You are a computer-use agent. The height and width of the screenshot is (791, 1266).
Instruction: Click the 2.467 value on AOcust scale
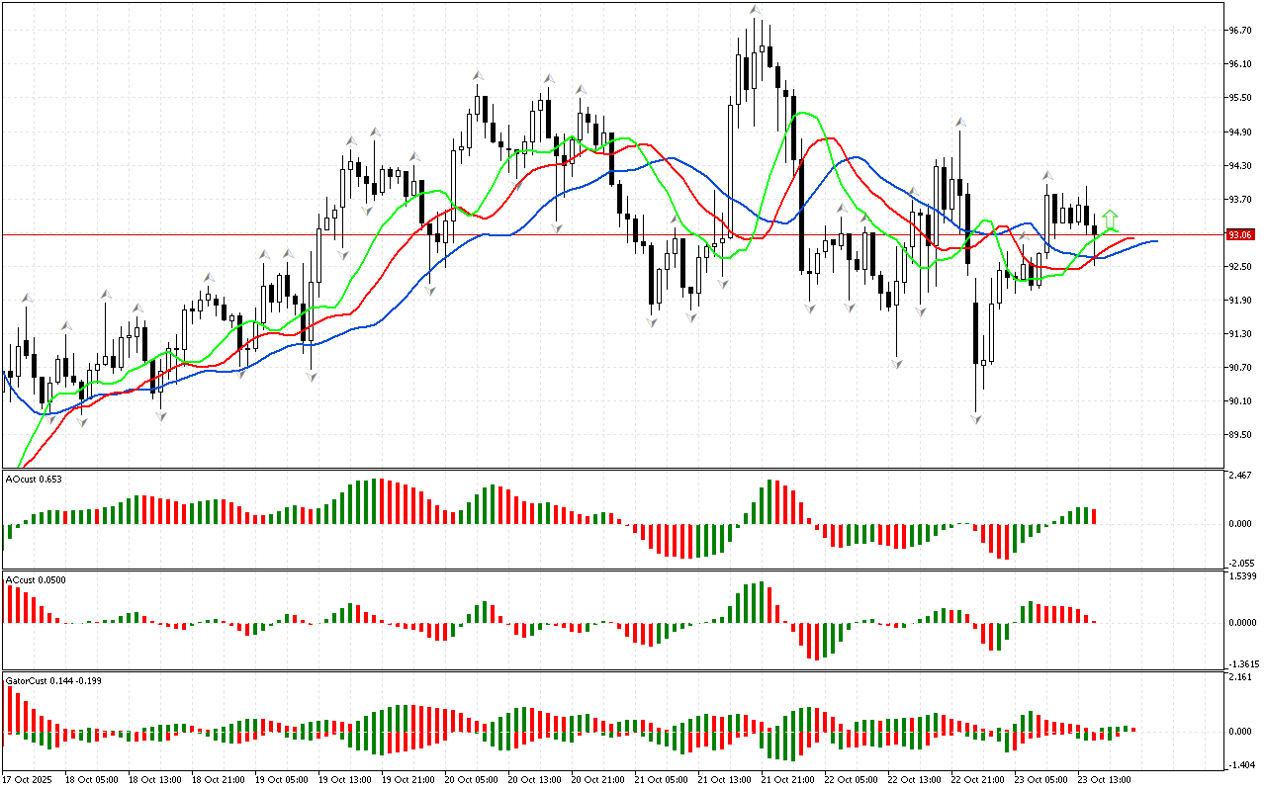pos(1240,477)
